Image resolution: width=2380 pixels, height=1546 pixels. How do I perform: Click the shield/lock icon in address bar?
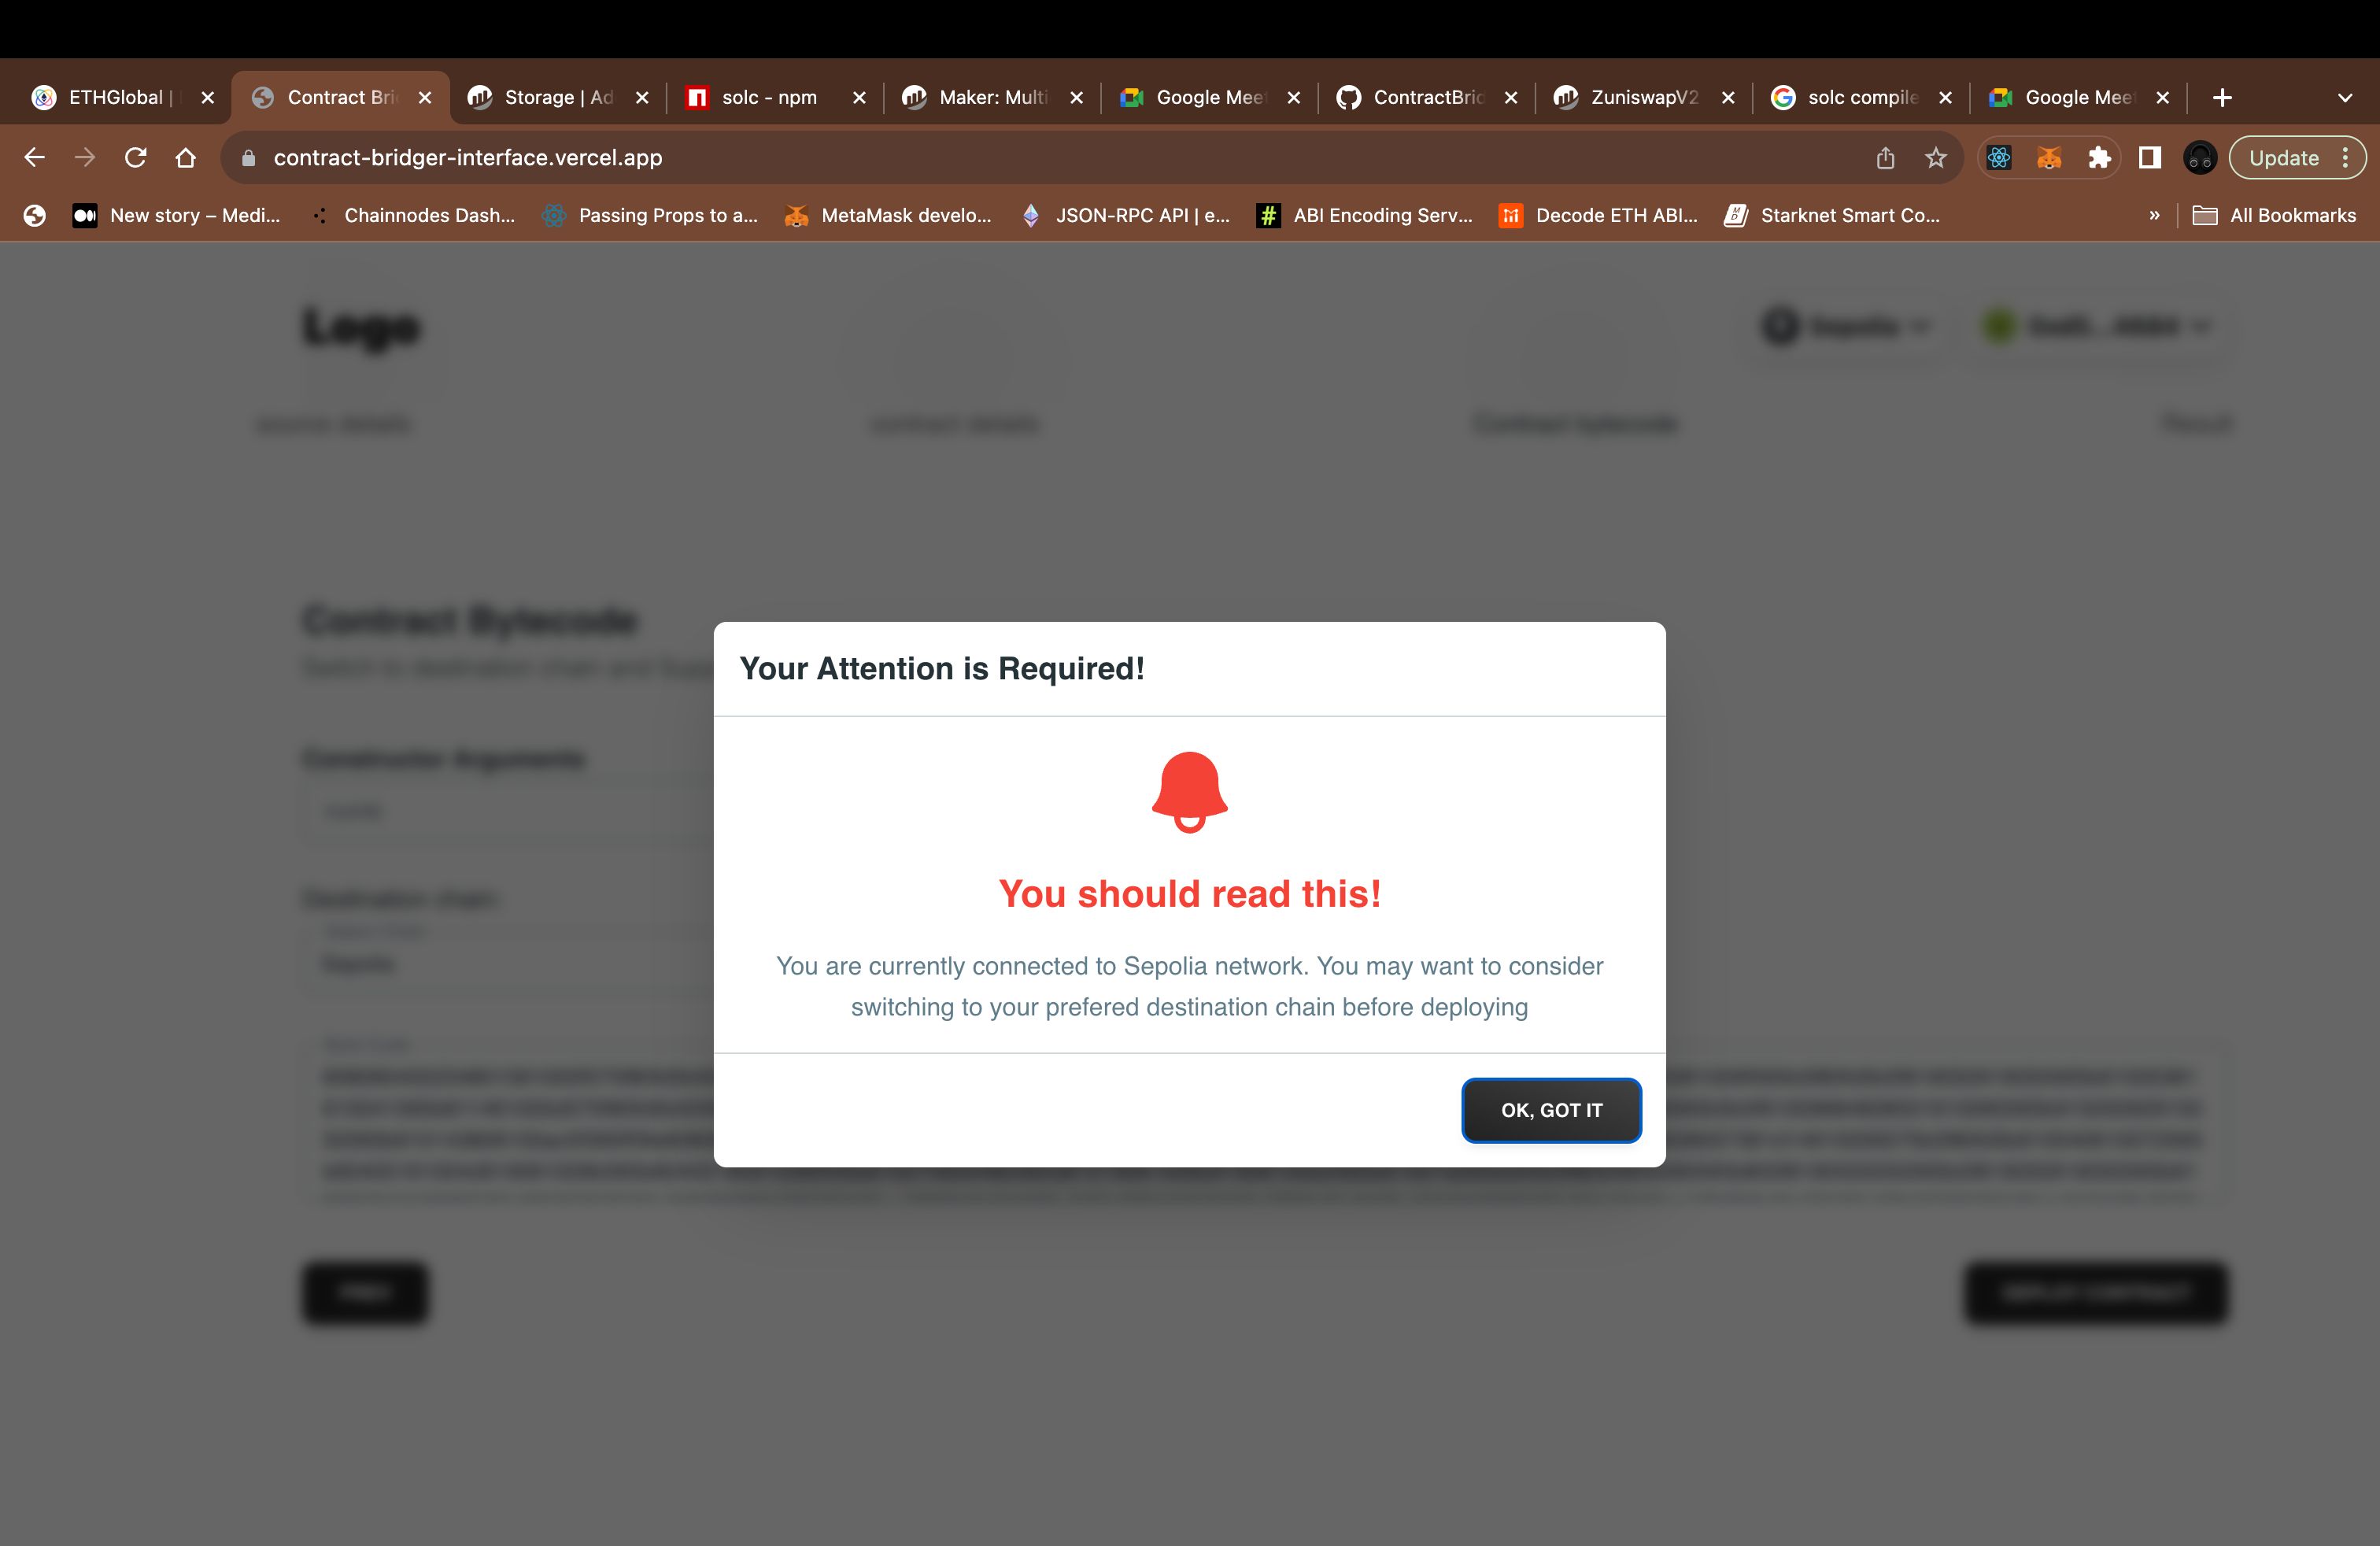pos(249,158)
